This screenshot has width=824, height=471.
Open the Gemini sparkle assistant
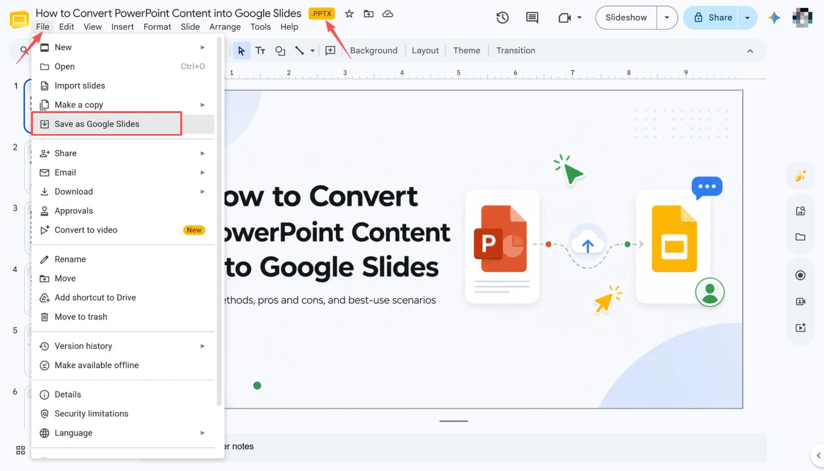[x=774, y=17]
